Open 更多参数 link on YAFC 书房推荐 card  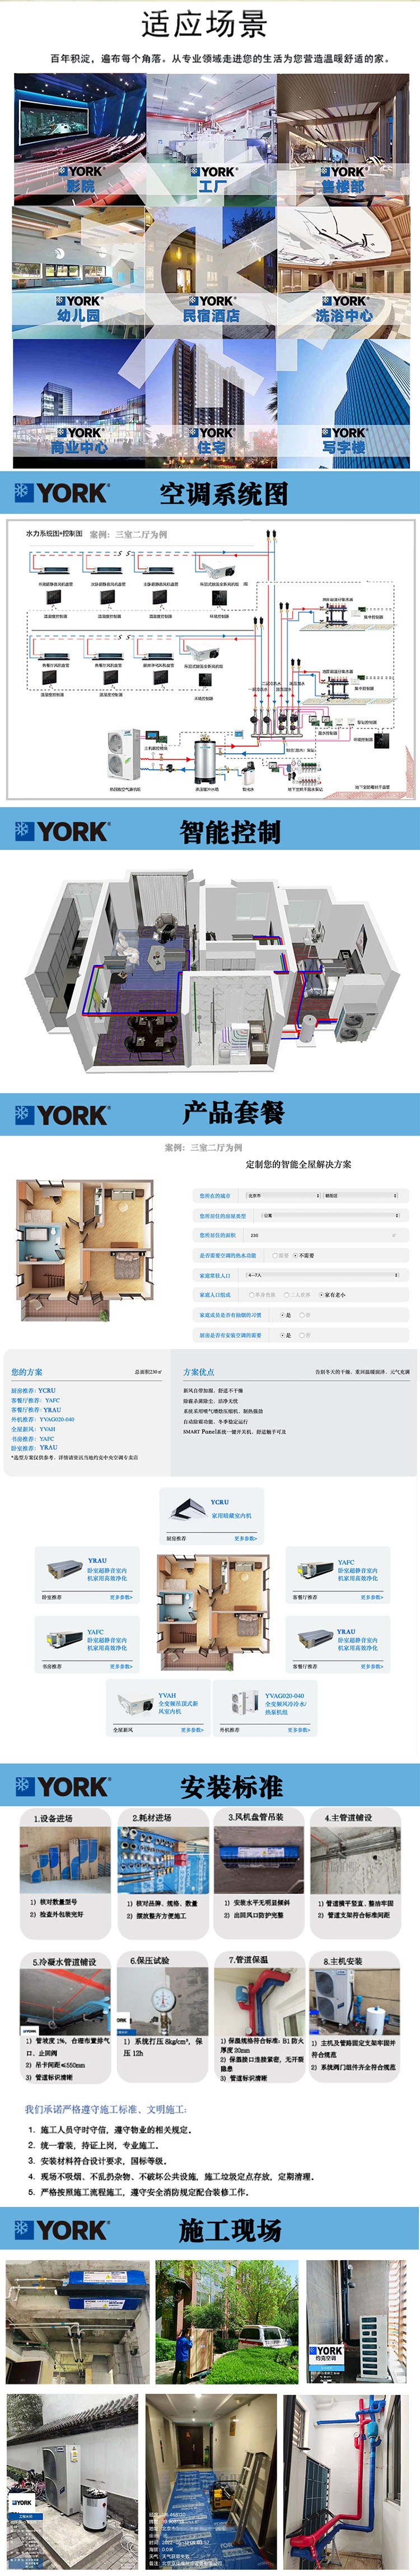(120, 1666)
